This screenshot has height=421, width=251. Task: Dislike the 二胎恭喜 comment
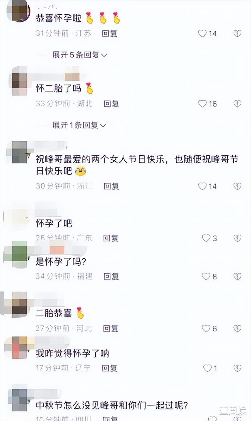tap(238, 328)
